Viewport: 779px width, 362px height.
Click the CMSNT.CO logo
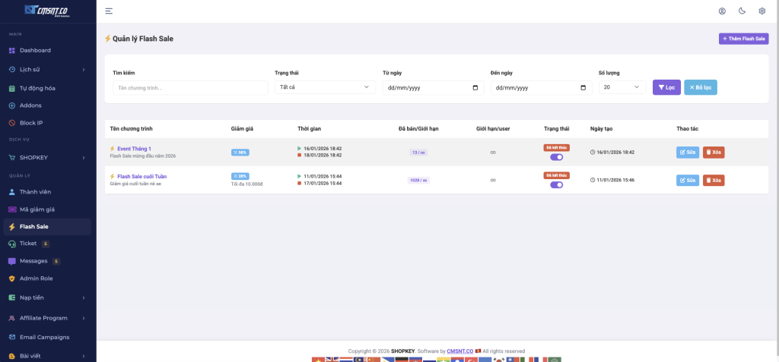(x=48, y=11)
